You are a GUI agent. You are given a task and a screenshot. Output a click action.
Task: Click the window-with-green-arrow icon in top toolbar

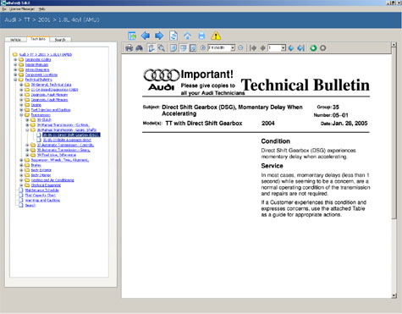132,36
